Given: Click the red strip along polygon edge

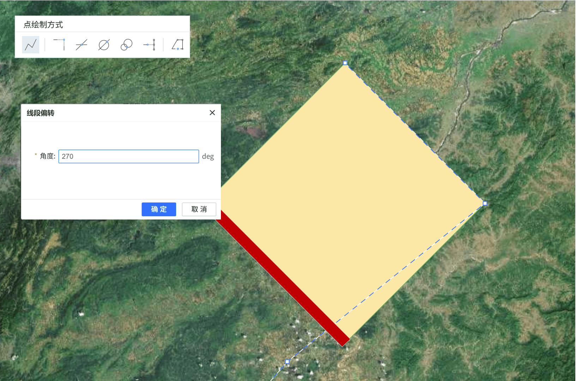Looking at the screenshot, I should tap(282, 279).
